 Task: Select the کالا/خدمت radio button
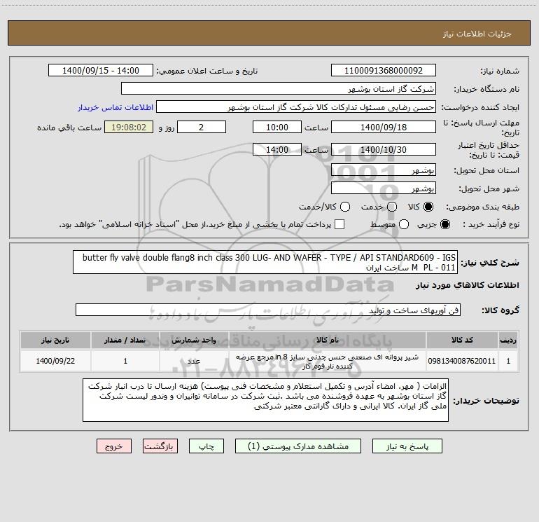pos(345,207)
